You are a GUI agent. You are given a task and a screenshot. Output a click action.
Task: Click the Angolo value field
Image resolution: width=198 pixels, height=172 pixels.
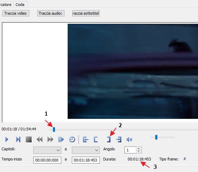pos(130,150)
